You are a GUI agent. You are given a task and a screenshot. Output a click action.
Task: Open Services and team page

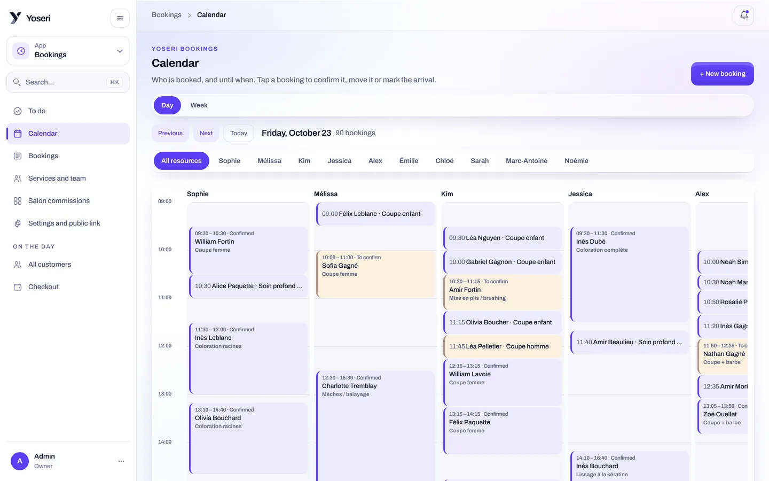[x=68, y=179]
